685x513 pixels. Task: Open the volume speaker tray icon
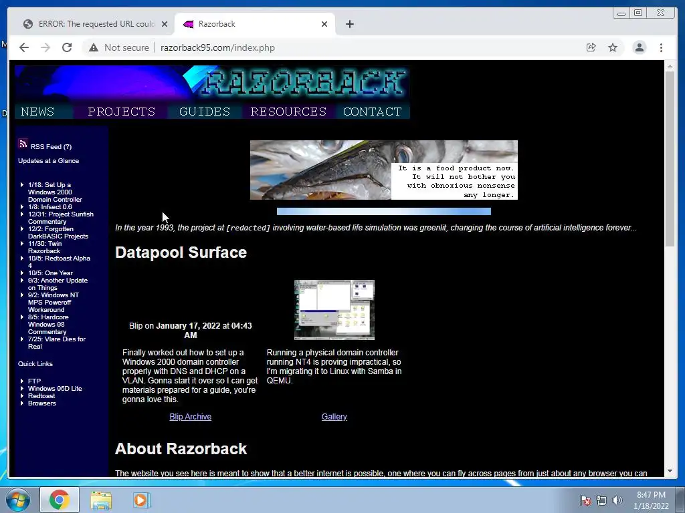[x=617, y=500]
